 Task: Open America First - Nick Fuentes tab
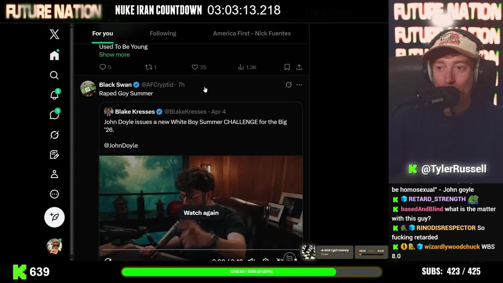(252, 33)
